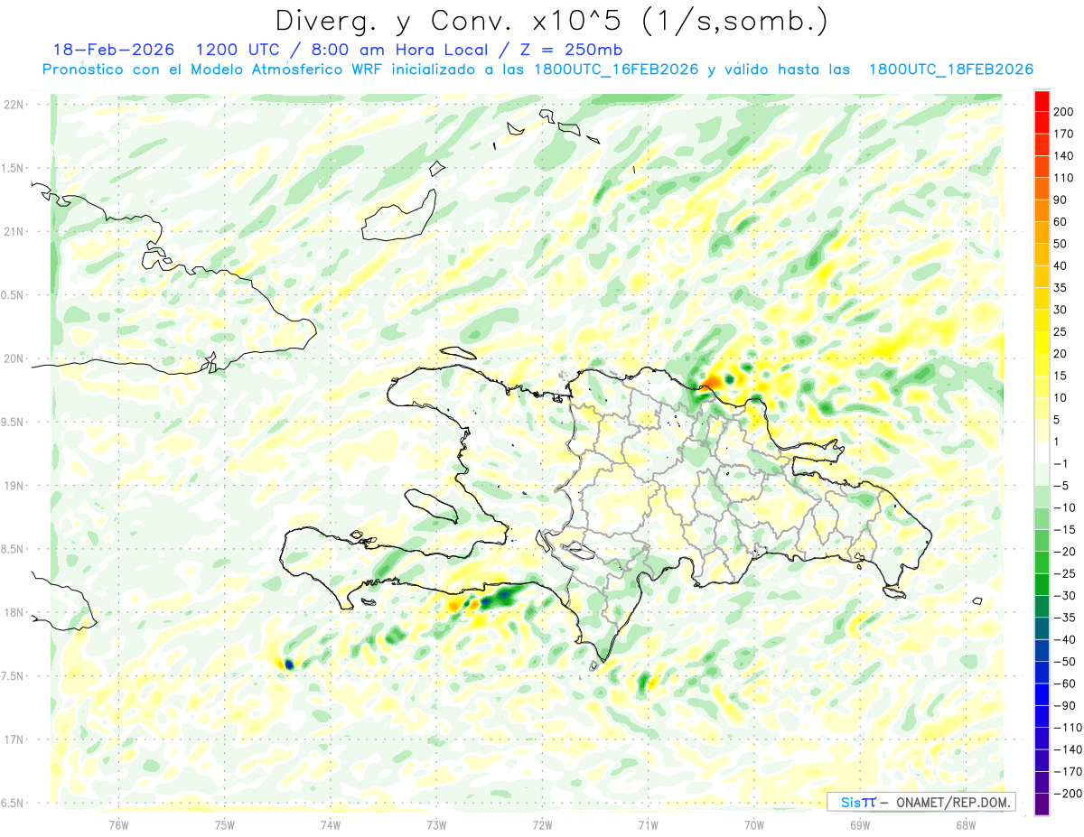Click the "0.5N" latitude label
1084x837 pixels.
pos(14,295)
